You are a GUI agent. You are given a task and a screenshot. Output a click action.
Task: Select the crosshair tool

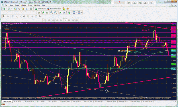click(8, 17)
